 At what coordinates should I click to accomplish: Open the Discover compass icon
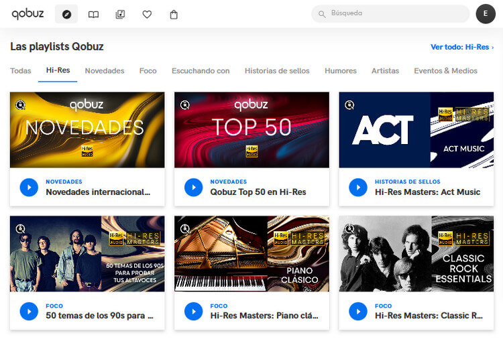coord(66,14)
